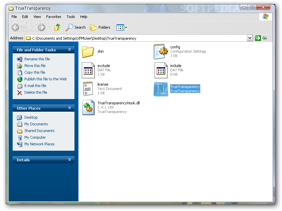Image resolution: width=282 pixels, height=211 pixels.
Task: Open My Documents in Other Places
Action: (36, 124)
